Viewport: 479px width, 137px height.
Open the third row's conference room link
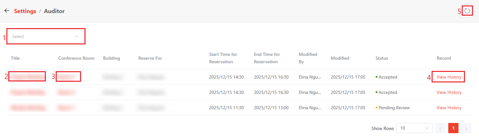click(x=66, y=108)
